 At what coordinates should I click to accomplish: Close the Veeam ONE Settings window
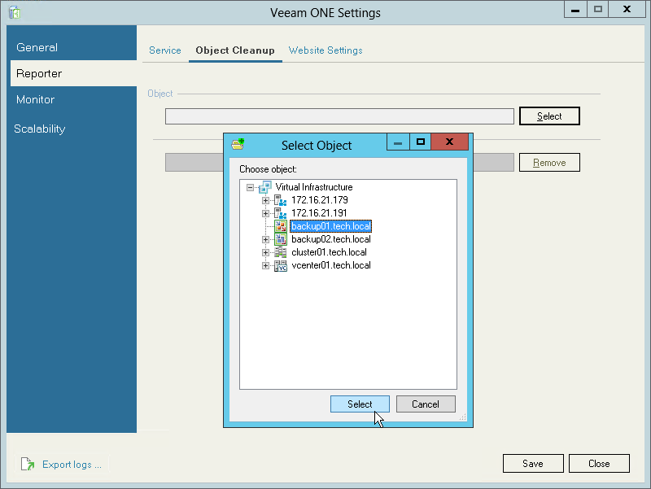[x=599, y=463]
